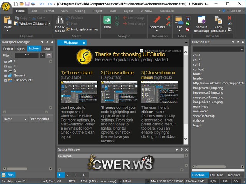Click the green Goto arrow icon
The image size is (246, 184).
pyautogui.click(x=107, y=20)
